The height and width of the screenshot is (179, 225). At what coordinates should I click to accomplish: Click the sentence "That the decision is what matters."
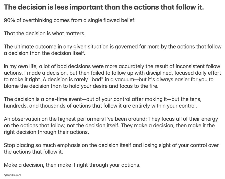(45, 33)
